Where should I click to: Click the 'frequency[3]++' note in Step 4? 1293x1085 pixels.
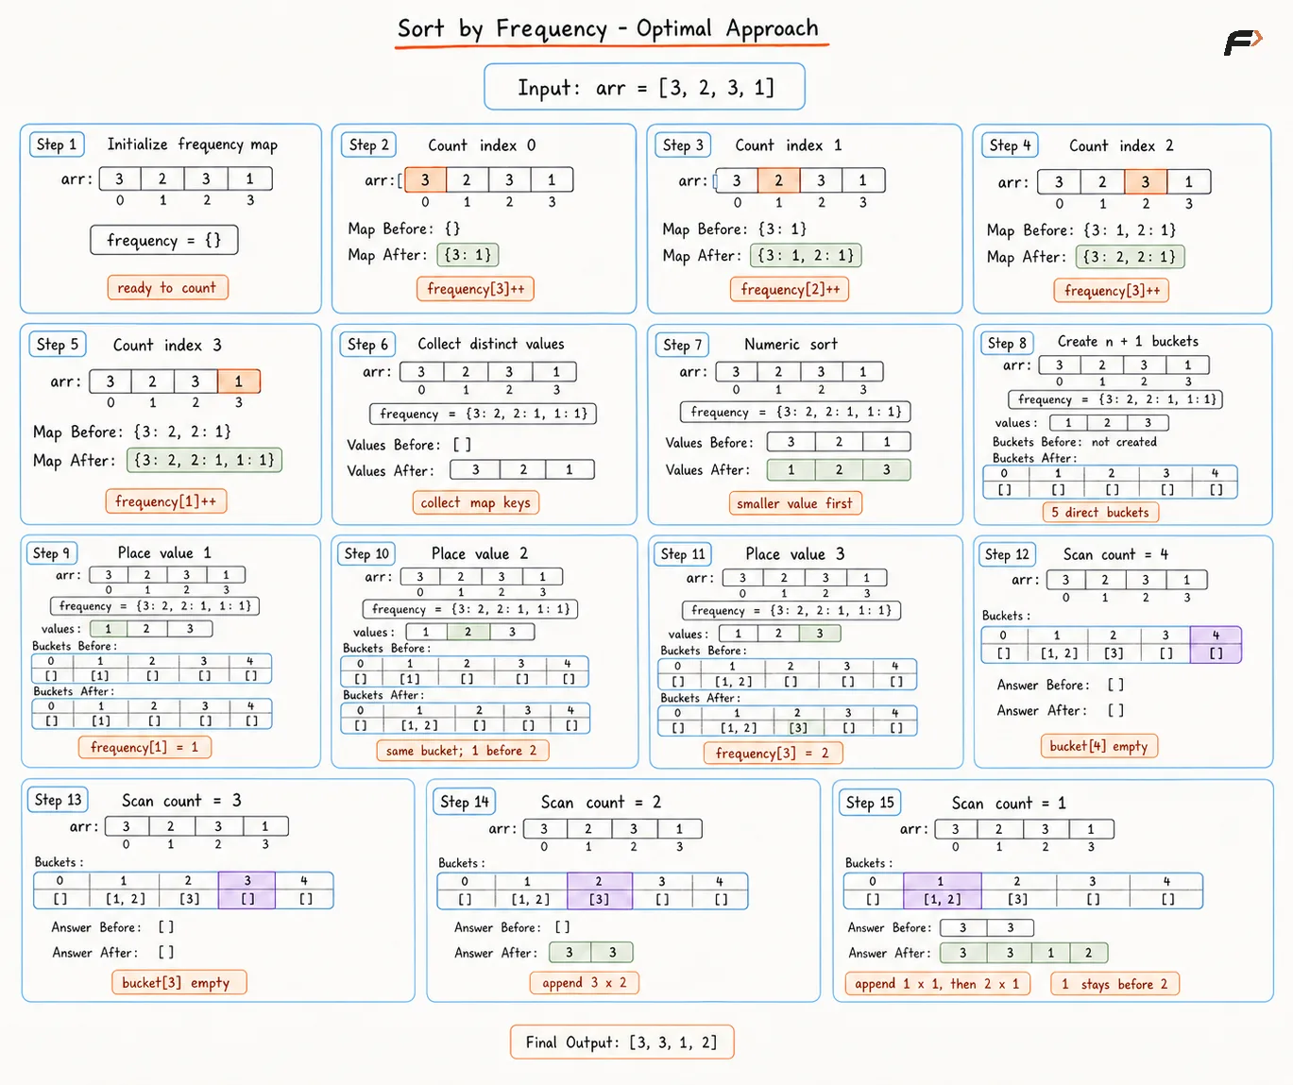1112,290
